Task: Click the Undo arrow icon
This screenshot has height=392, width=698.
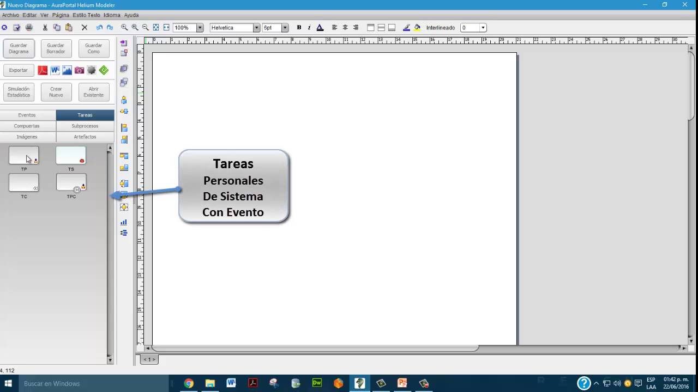Action: (99, 27)
